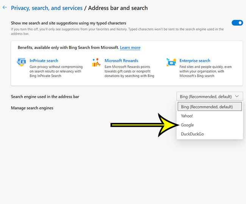Open the Learn more link
Image resolution: width=246 pixels, height=204 pixels.
[130, 48]
